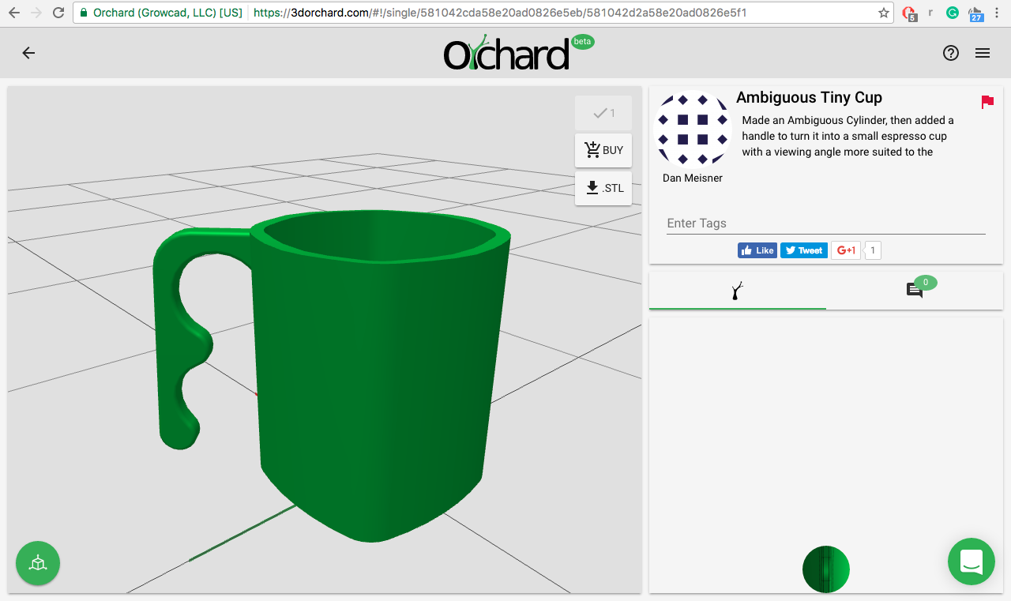Like the model on Facebook
The image size is (1011, 601).
pos(757,250)
